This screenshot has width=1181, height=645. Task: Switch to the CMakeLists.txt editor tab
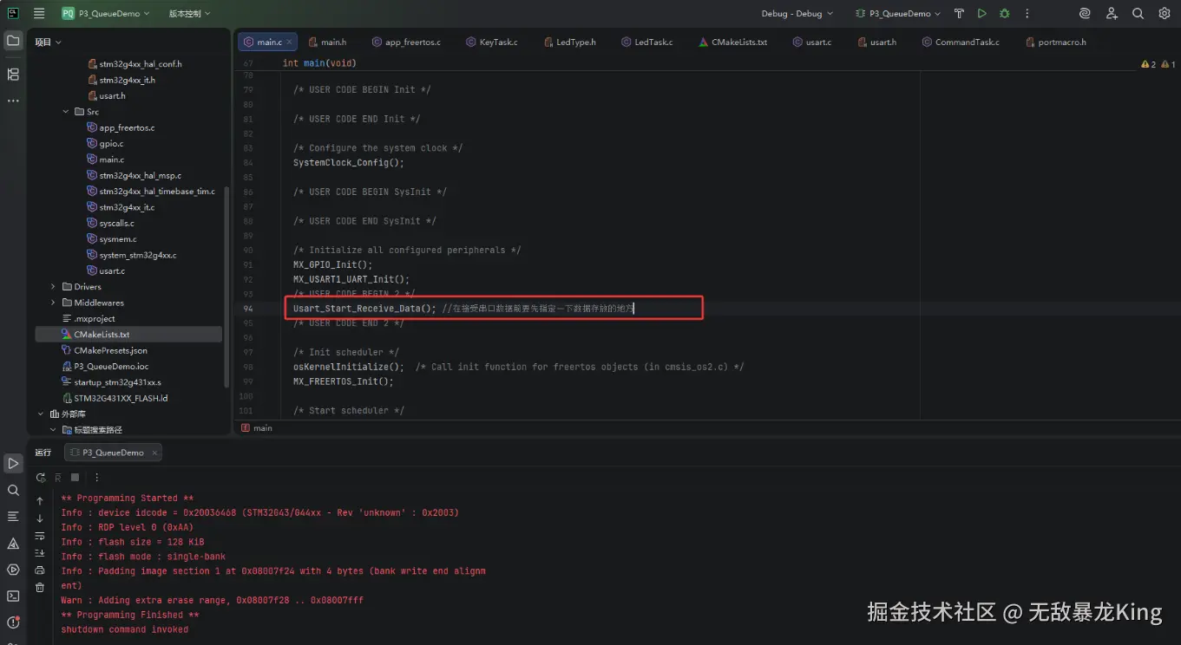click(x=732, y=42)
